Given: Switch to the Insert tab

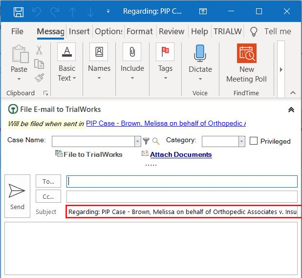Looking at the screenshot, I should coord(79,31).
